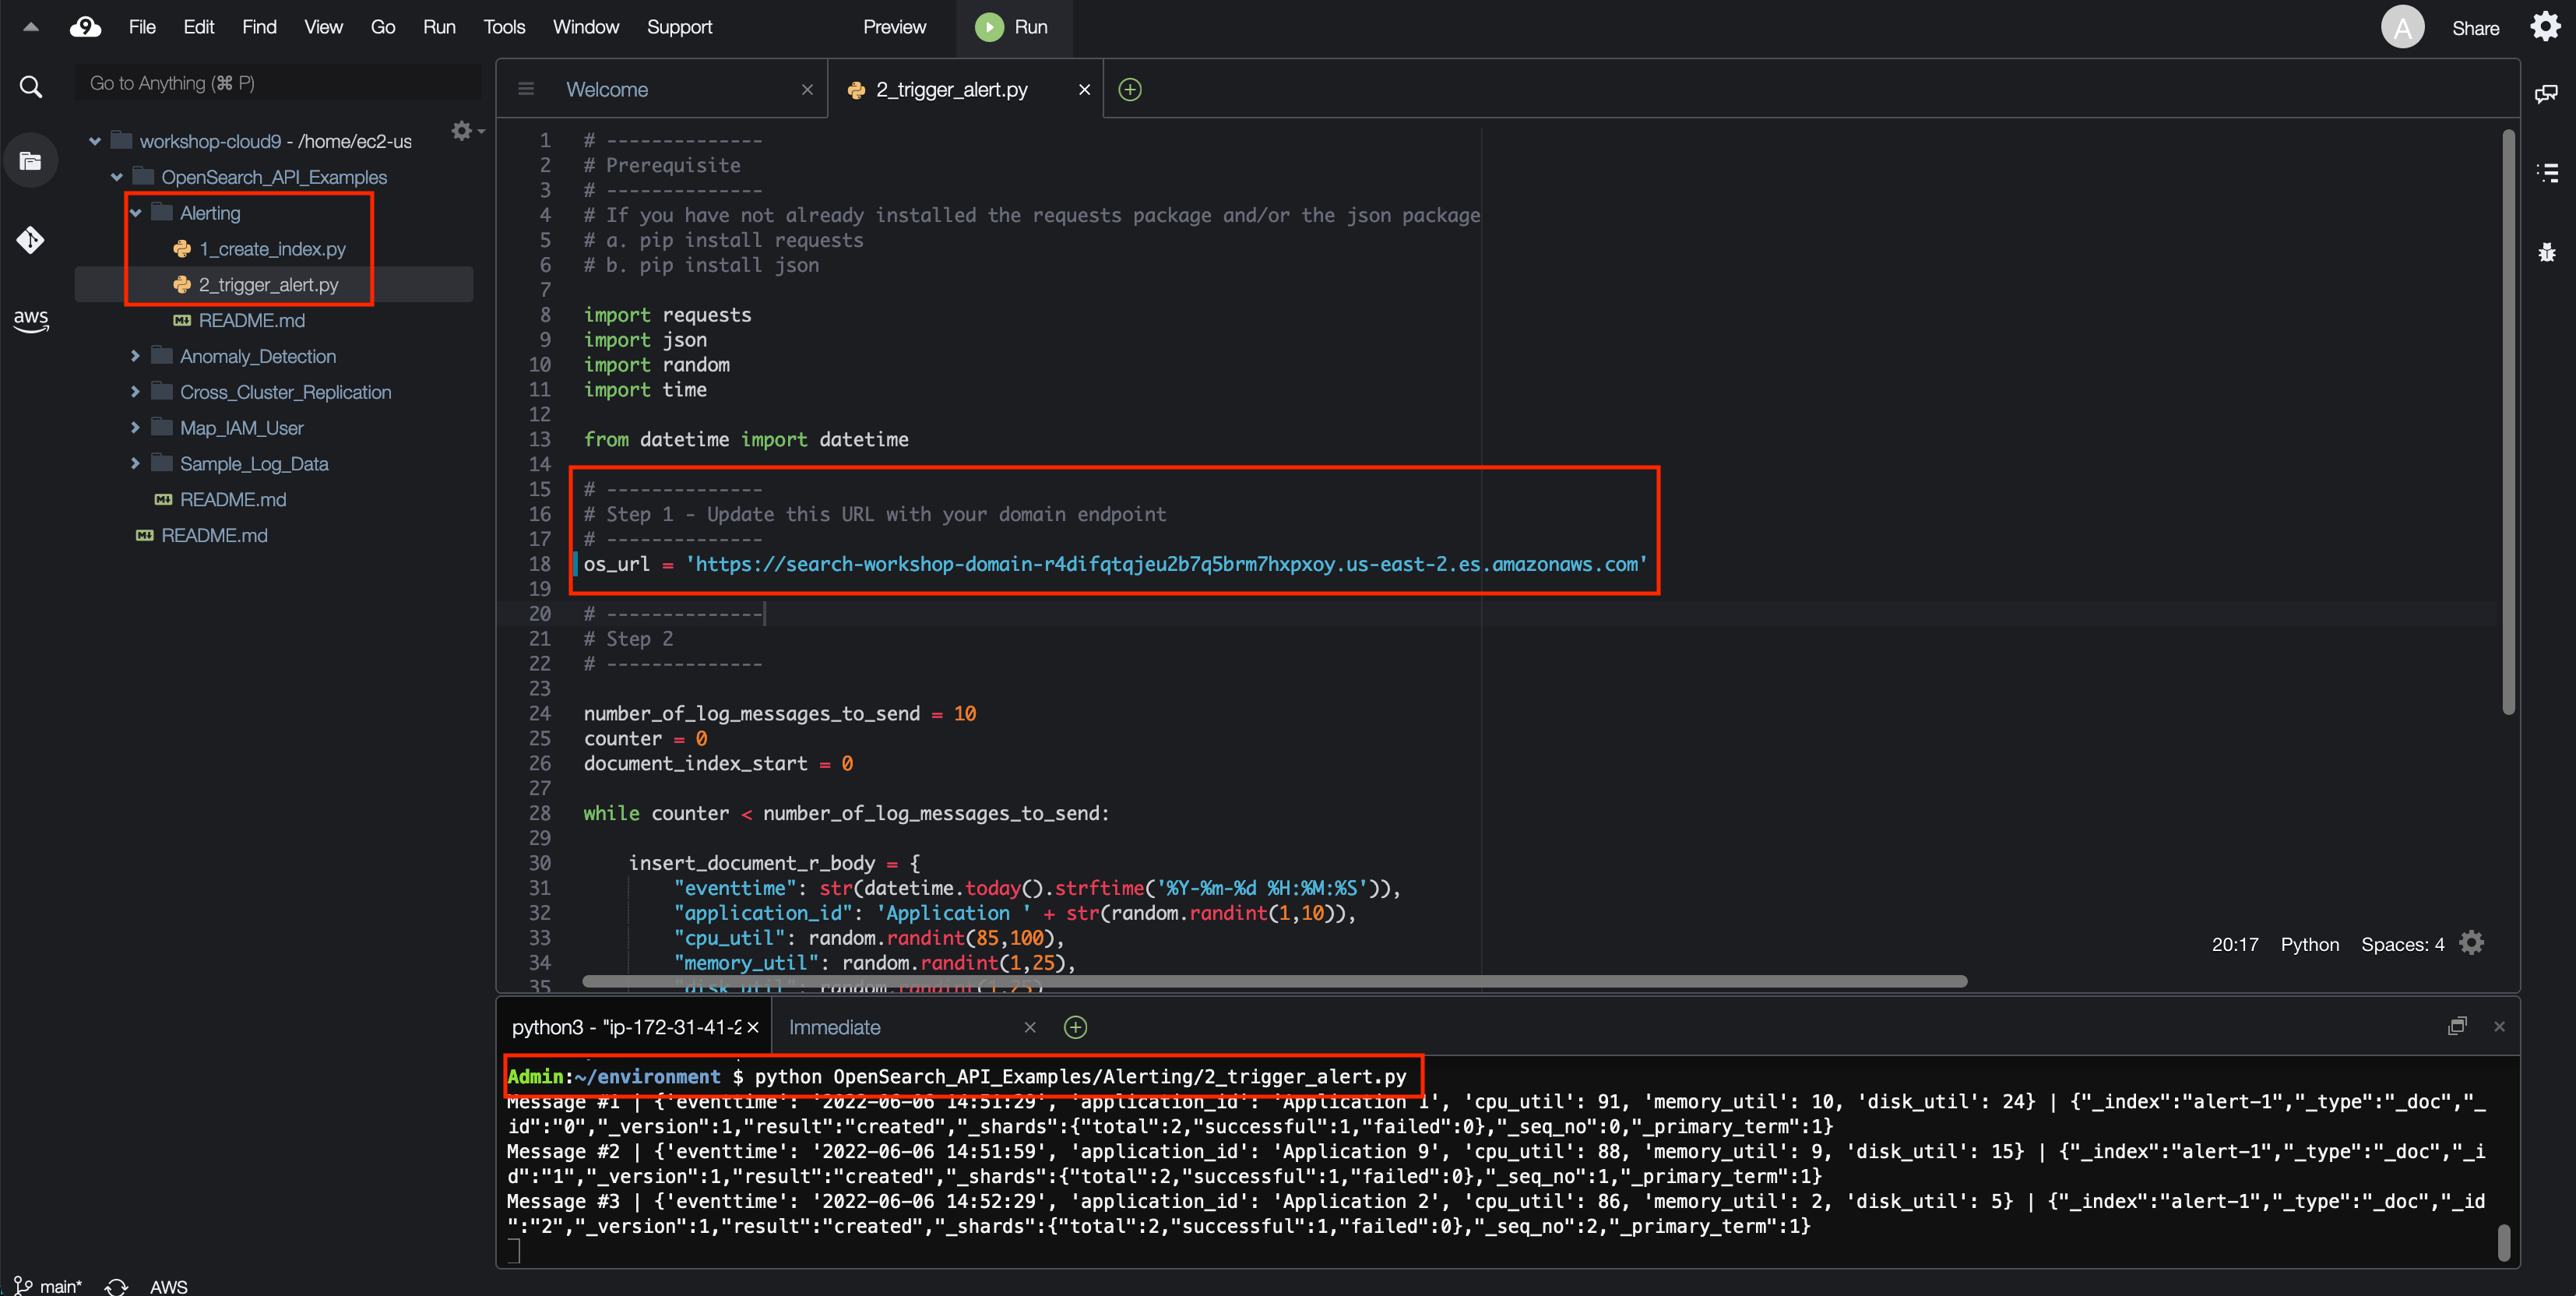Click the green Run play icon
Screen dimensions: 2576x1296
[989, 27]
